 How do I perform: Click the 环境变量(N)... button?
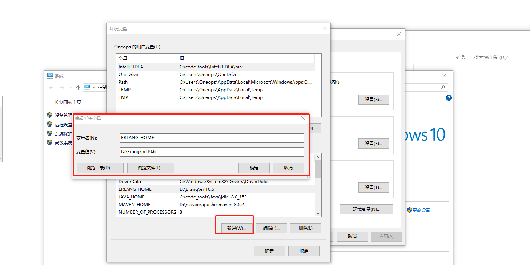366,209
